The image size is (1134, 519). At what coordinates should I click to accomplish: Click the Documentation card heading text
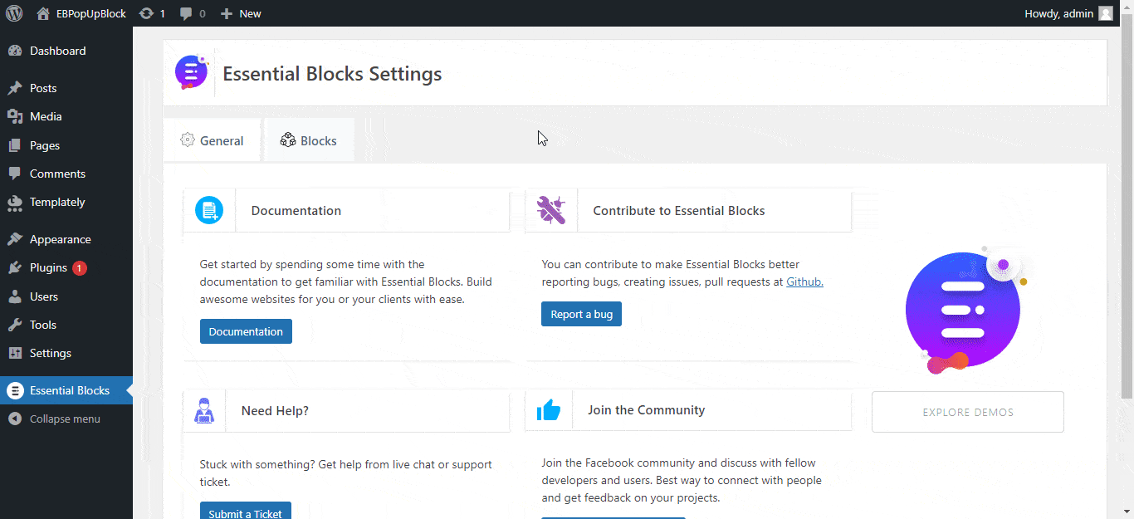(x=296, y=210)
